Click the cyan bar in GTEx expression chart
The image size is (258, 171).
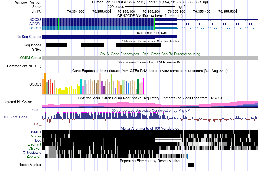pos(81,87)
